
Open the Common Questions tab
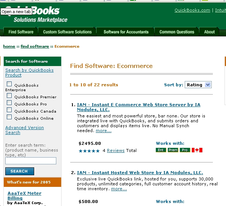click(177, 32)
